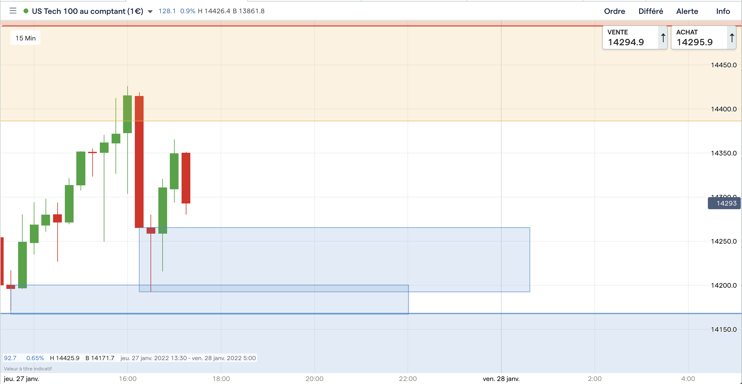Image resolution: width=742 pixels, height=384 pixels.
Task: Open the Différé menu item
Action: pos(651,11)
